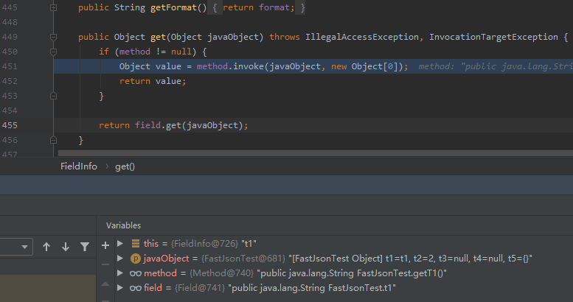The height and width of the screenshot is (302, 573).
Task: Click 'return field.get(javaObject);' statement
Action: 173,125
